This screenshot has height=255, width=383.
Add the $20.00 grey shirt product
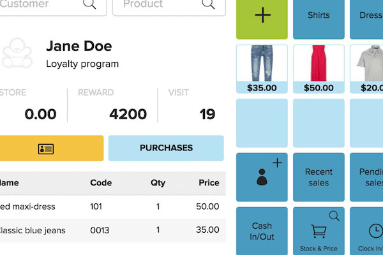click(366, 69)
